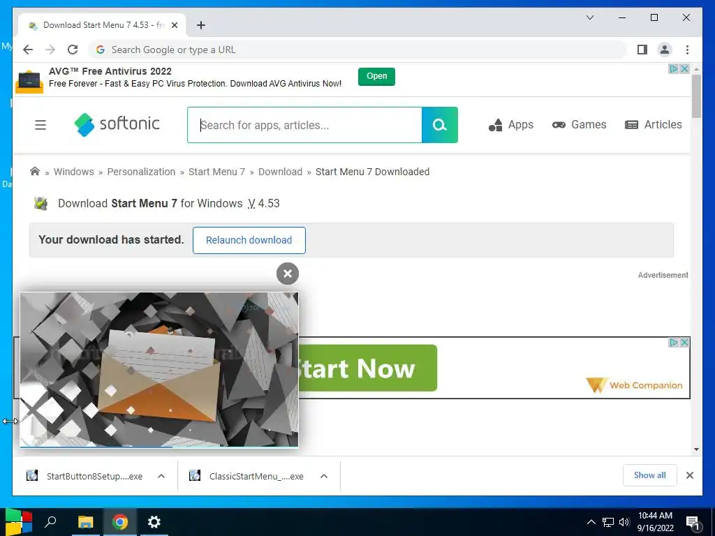
Task: Open Chrome side panel icon
Action: [642, 50]
